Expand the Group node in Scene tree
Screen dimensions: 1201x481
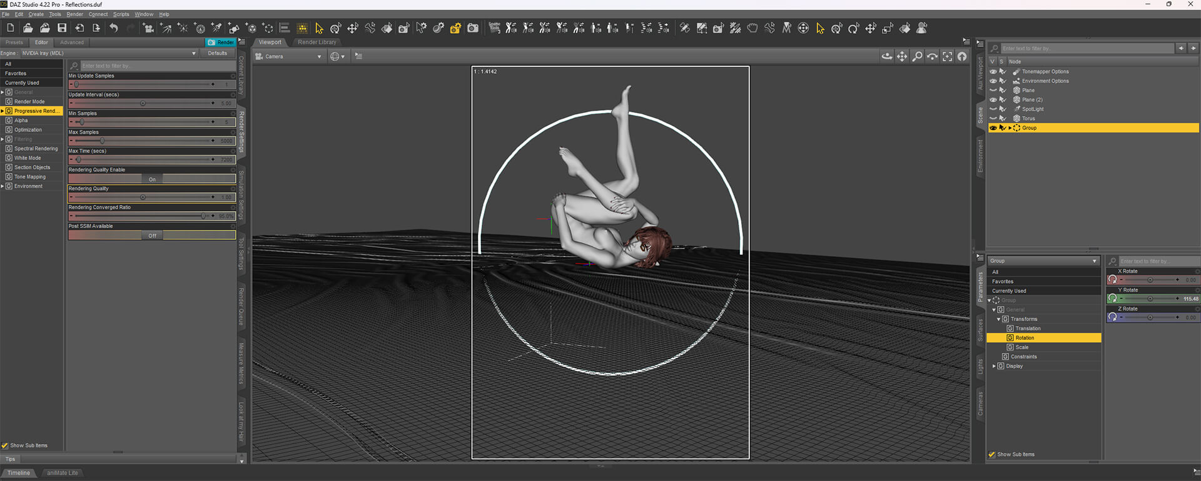1010,128
